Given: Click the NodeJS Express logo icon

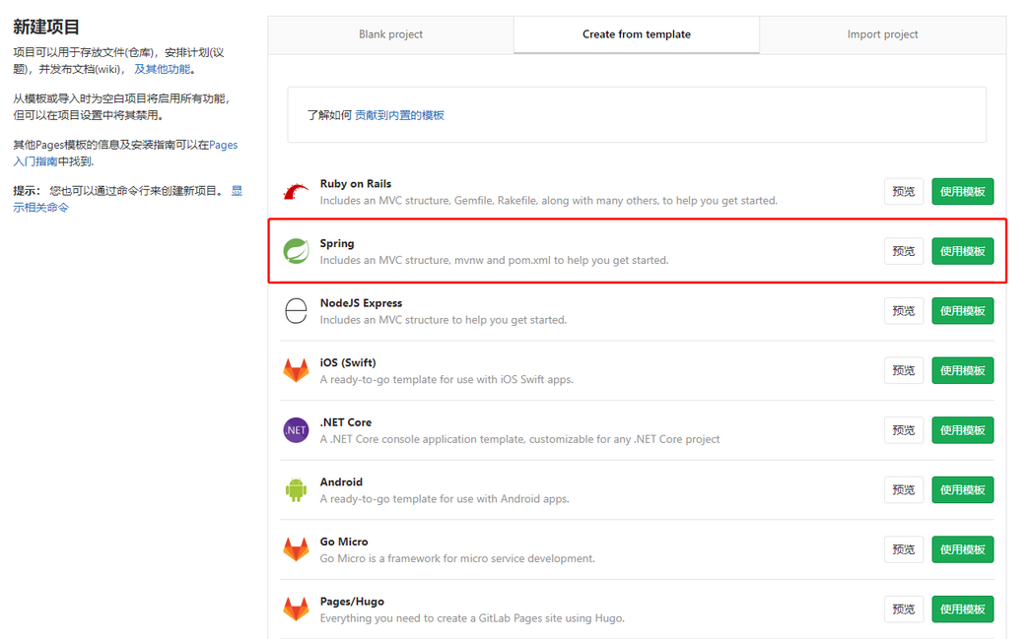Looking at the screenshot, I should (x=296, y=311).
